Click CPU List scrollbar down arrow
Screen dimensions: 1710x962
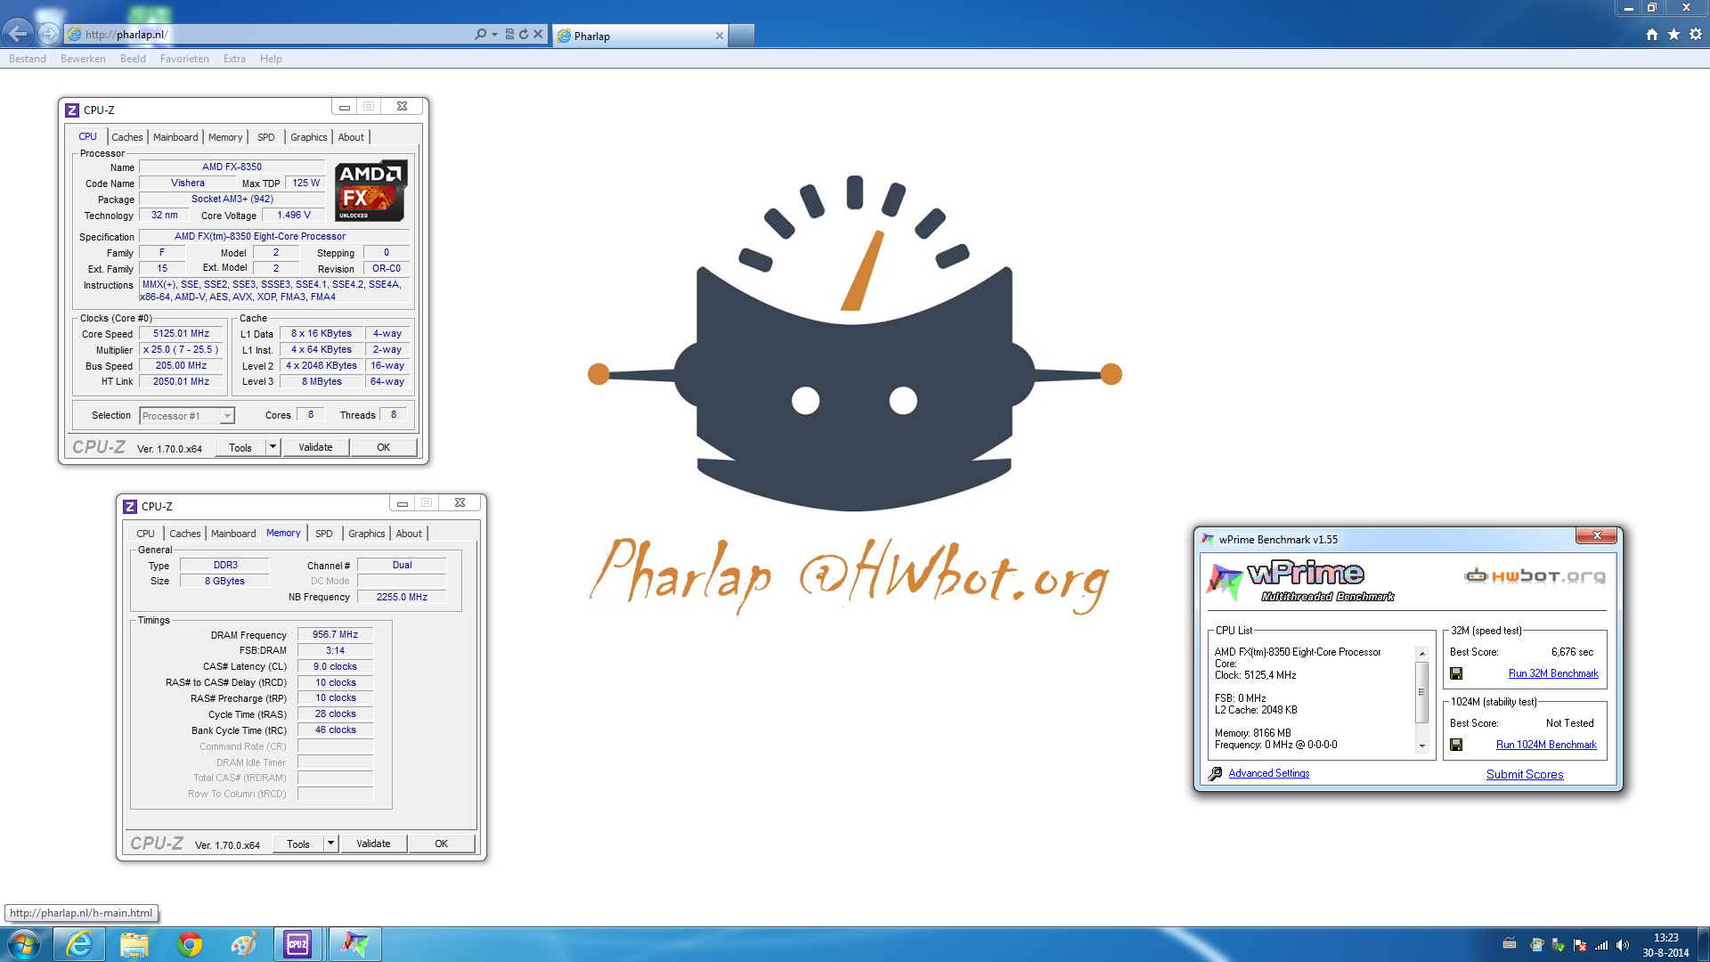click(1422, 746)
